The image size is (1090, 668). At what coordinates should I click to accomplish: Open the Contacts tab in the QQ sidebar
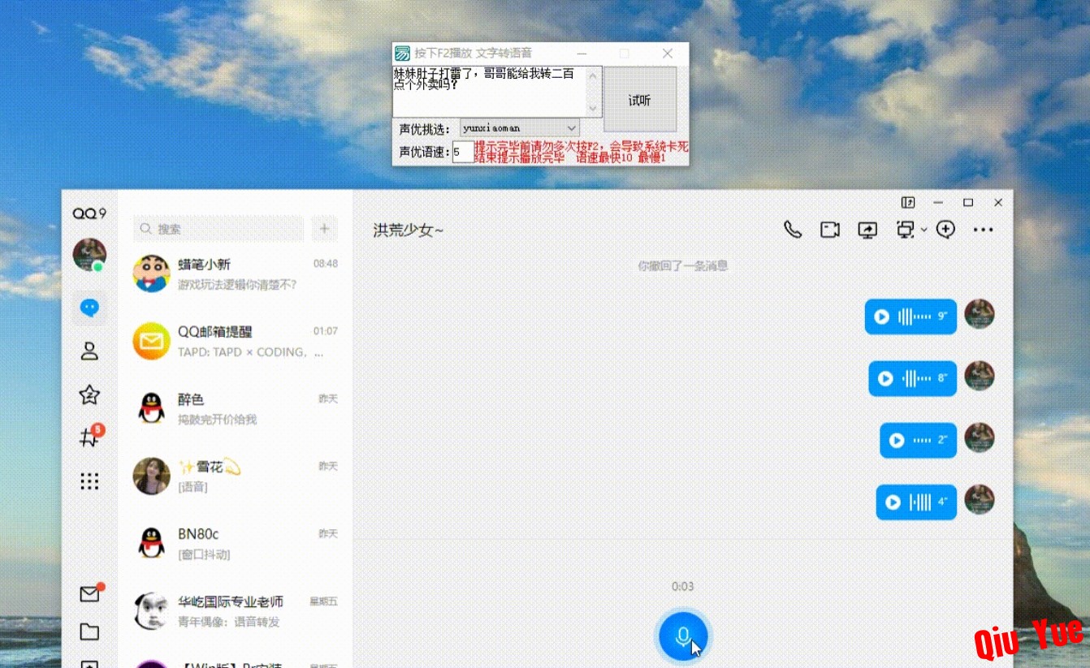[x=89, y=351]
